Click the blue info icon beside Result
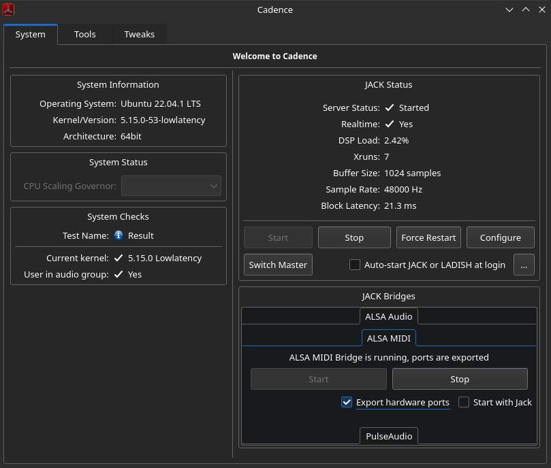This screenshot has height=468, width=551. (x=119, y=235)
